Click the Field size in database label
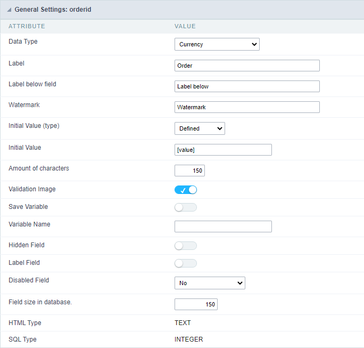Viewport: 364px width, 348px height. pyautogui.click(x=40, y=302)
